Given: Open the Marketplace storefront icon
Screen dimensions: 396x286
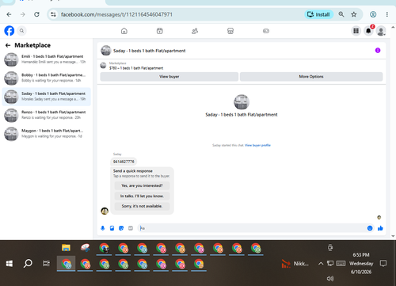Looking at the screenshot, I should tap(230, 31).
